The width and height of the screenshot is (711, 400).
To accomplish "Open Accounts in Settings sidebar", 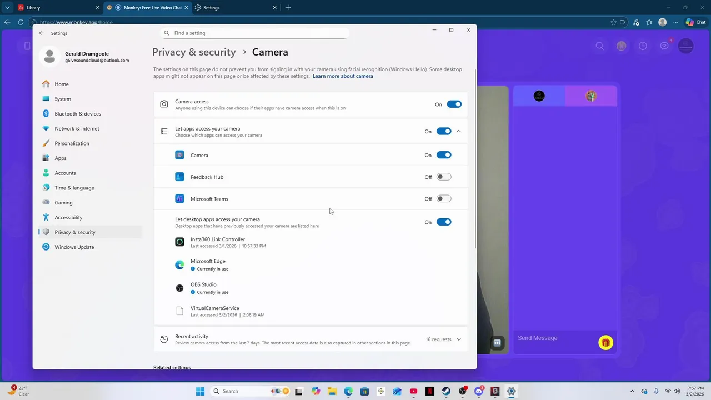I will point(65,173).
